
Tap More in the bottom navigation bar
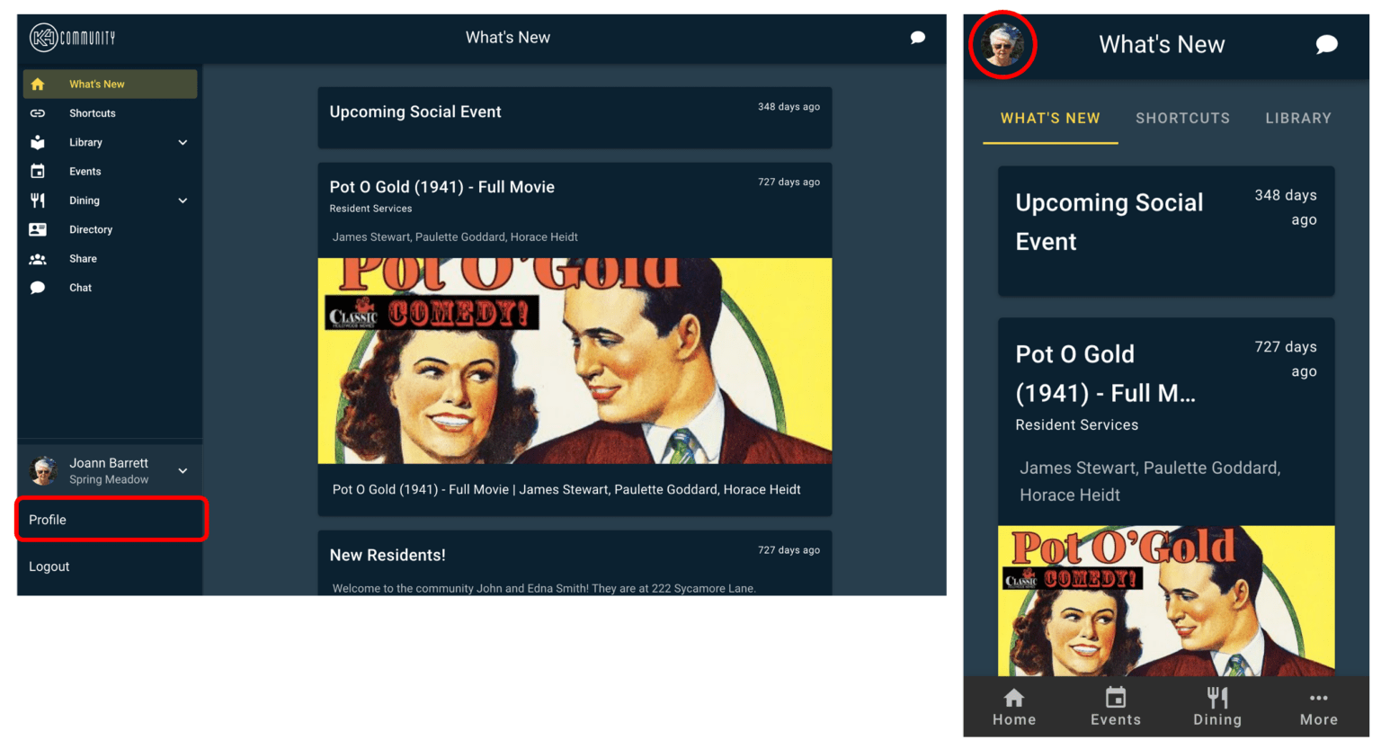(x=1318, y=707)
